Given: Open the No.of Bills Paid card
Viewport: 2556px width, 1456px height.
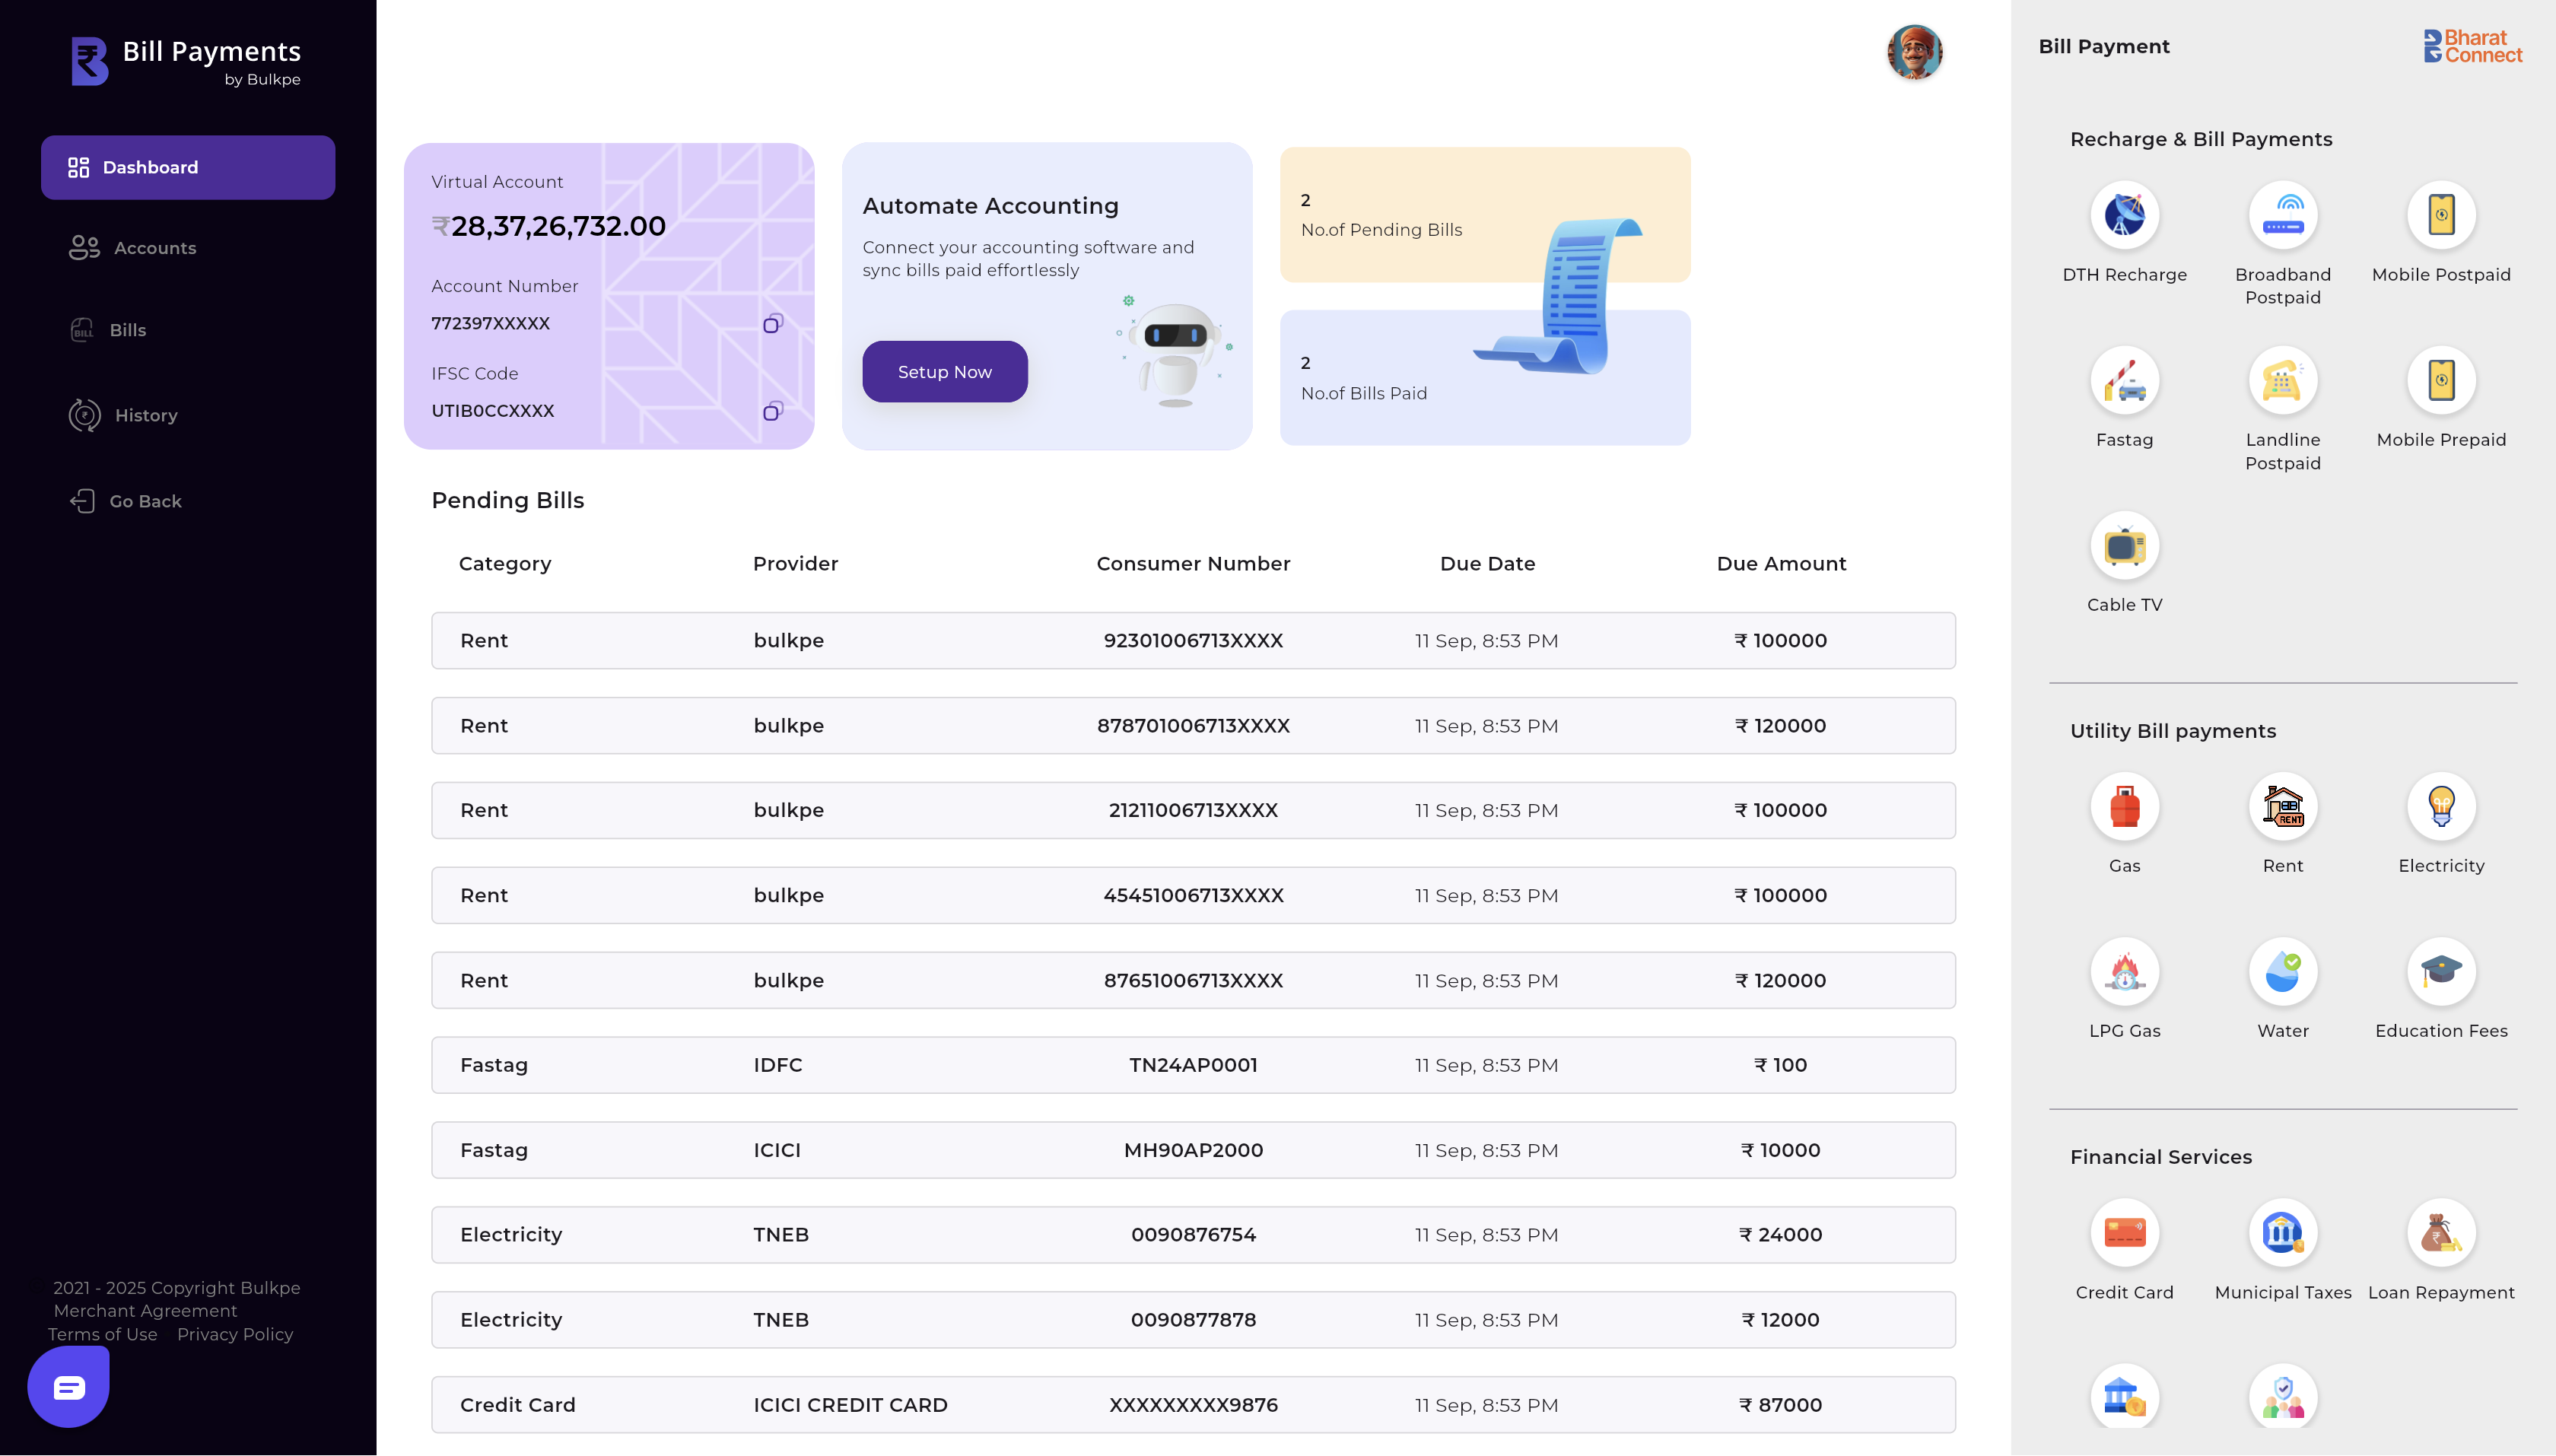Looking at the screenshot, I should (1484, 378).
